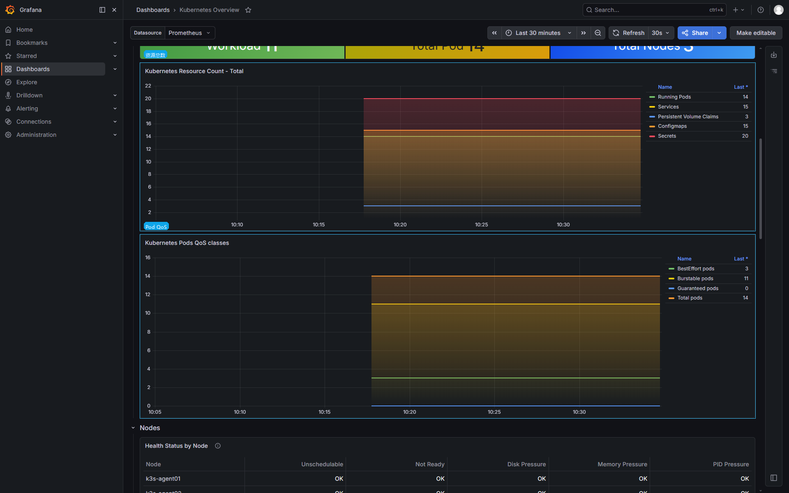
Task: Toggle Services series in legend
Action: tap(668, 107)
